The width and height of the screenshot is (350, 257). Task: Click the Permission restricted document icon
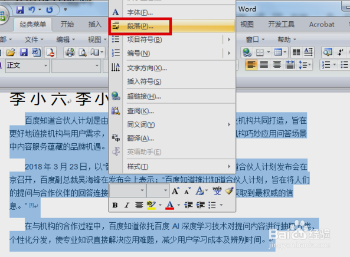51,52
